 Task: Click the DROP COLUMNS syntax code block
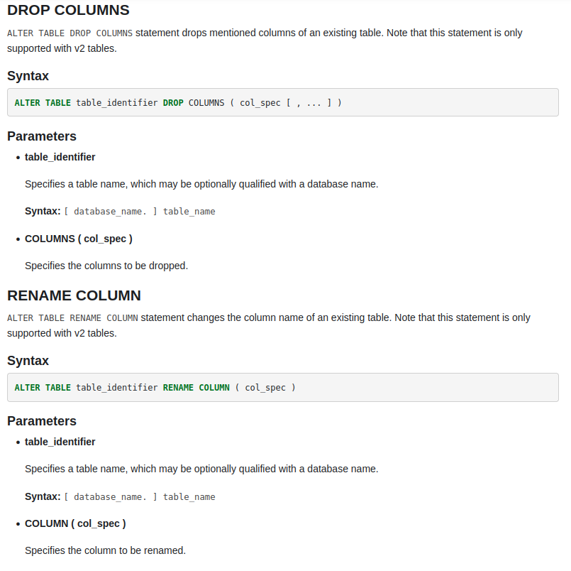point(283,102)
